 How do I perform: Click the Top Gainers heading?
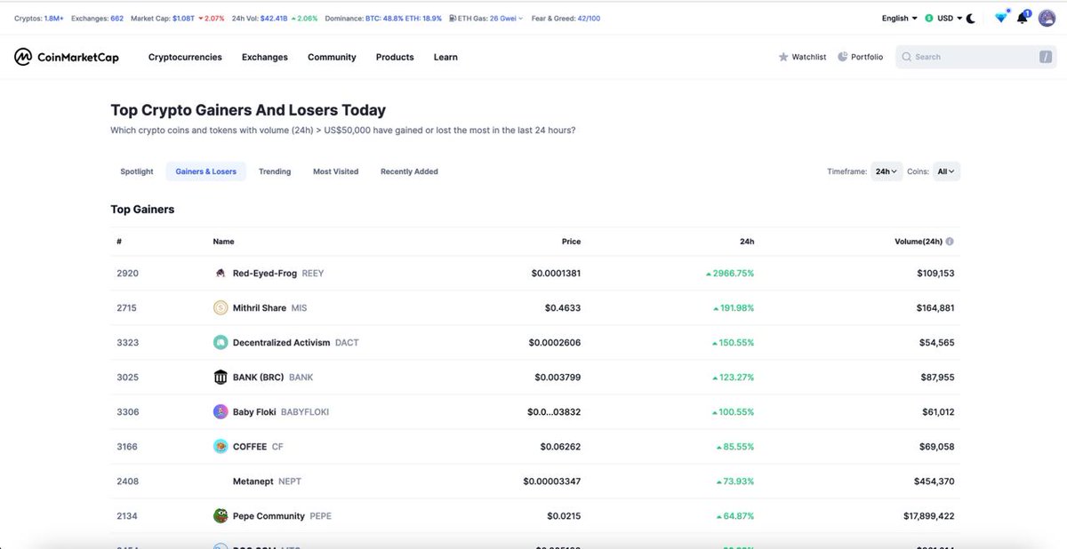click(x=142, y=210)
